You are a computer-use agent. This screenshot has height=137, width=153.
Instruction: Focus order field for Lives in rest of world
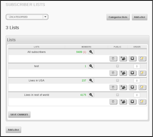click(x=137, y=95)
